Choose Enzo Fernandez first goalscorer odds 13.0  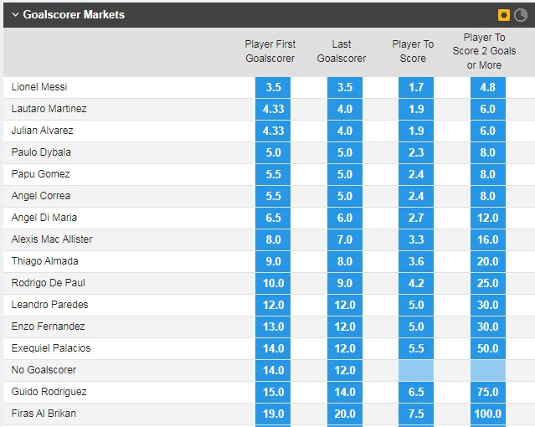pos(272,327)
